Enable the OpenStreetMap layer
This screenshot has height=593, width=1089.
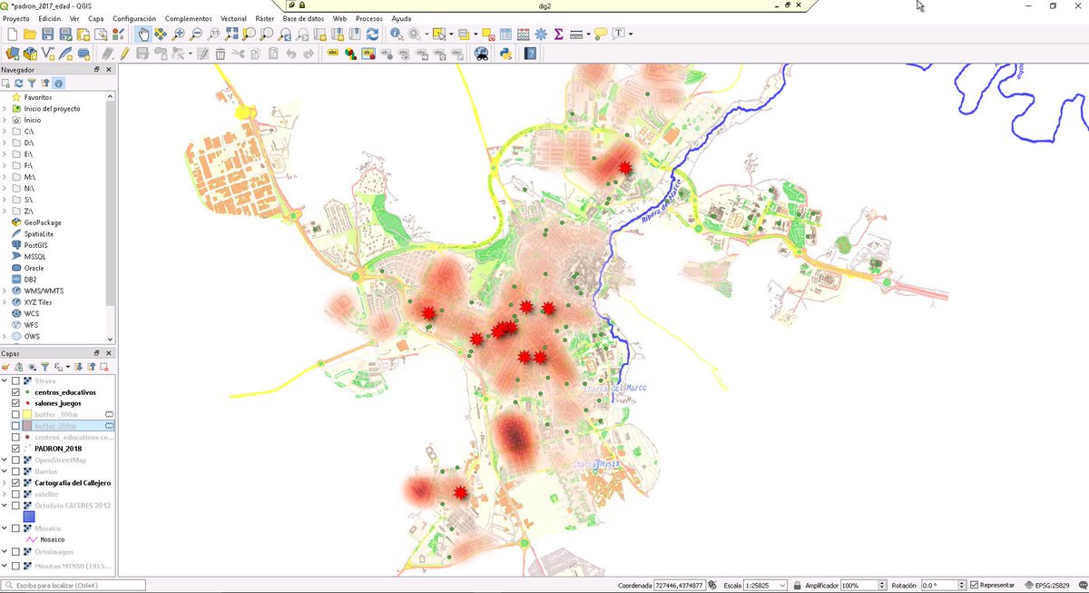click(15, 460)
